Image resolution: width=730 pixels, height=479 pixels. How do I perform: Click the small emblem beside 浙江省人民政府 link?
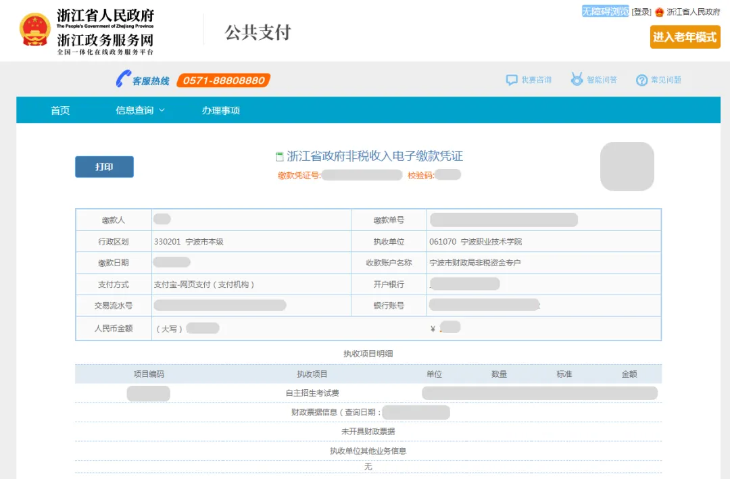click(660, 11)
